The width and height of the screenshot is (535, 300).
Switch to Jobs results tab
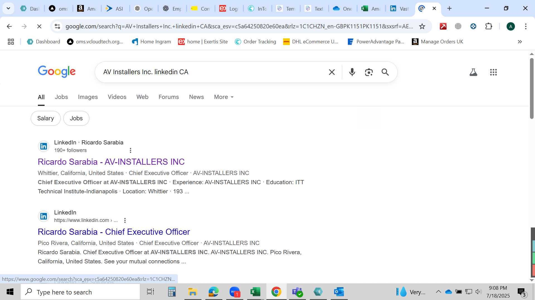pos(61,97)
